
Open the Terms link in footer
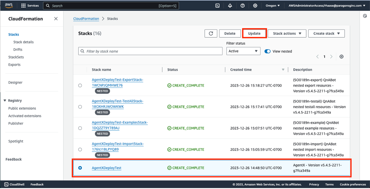click(x=329, y=184)
